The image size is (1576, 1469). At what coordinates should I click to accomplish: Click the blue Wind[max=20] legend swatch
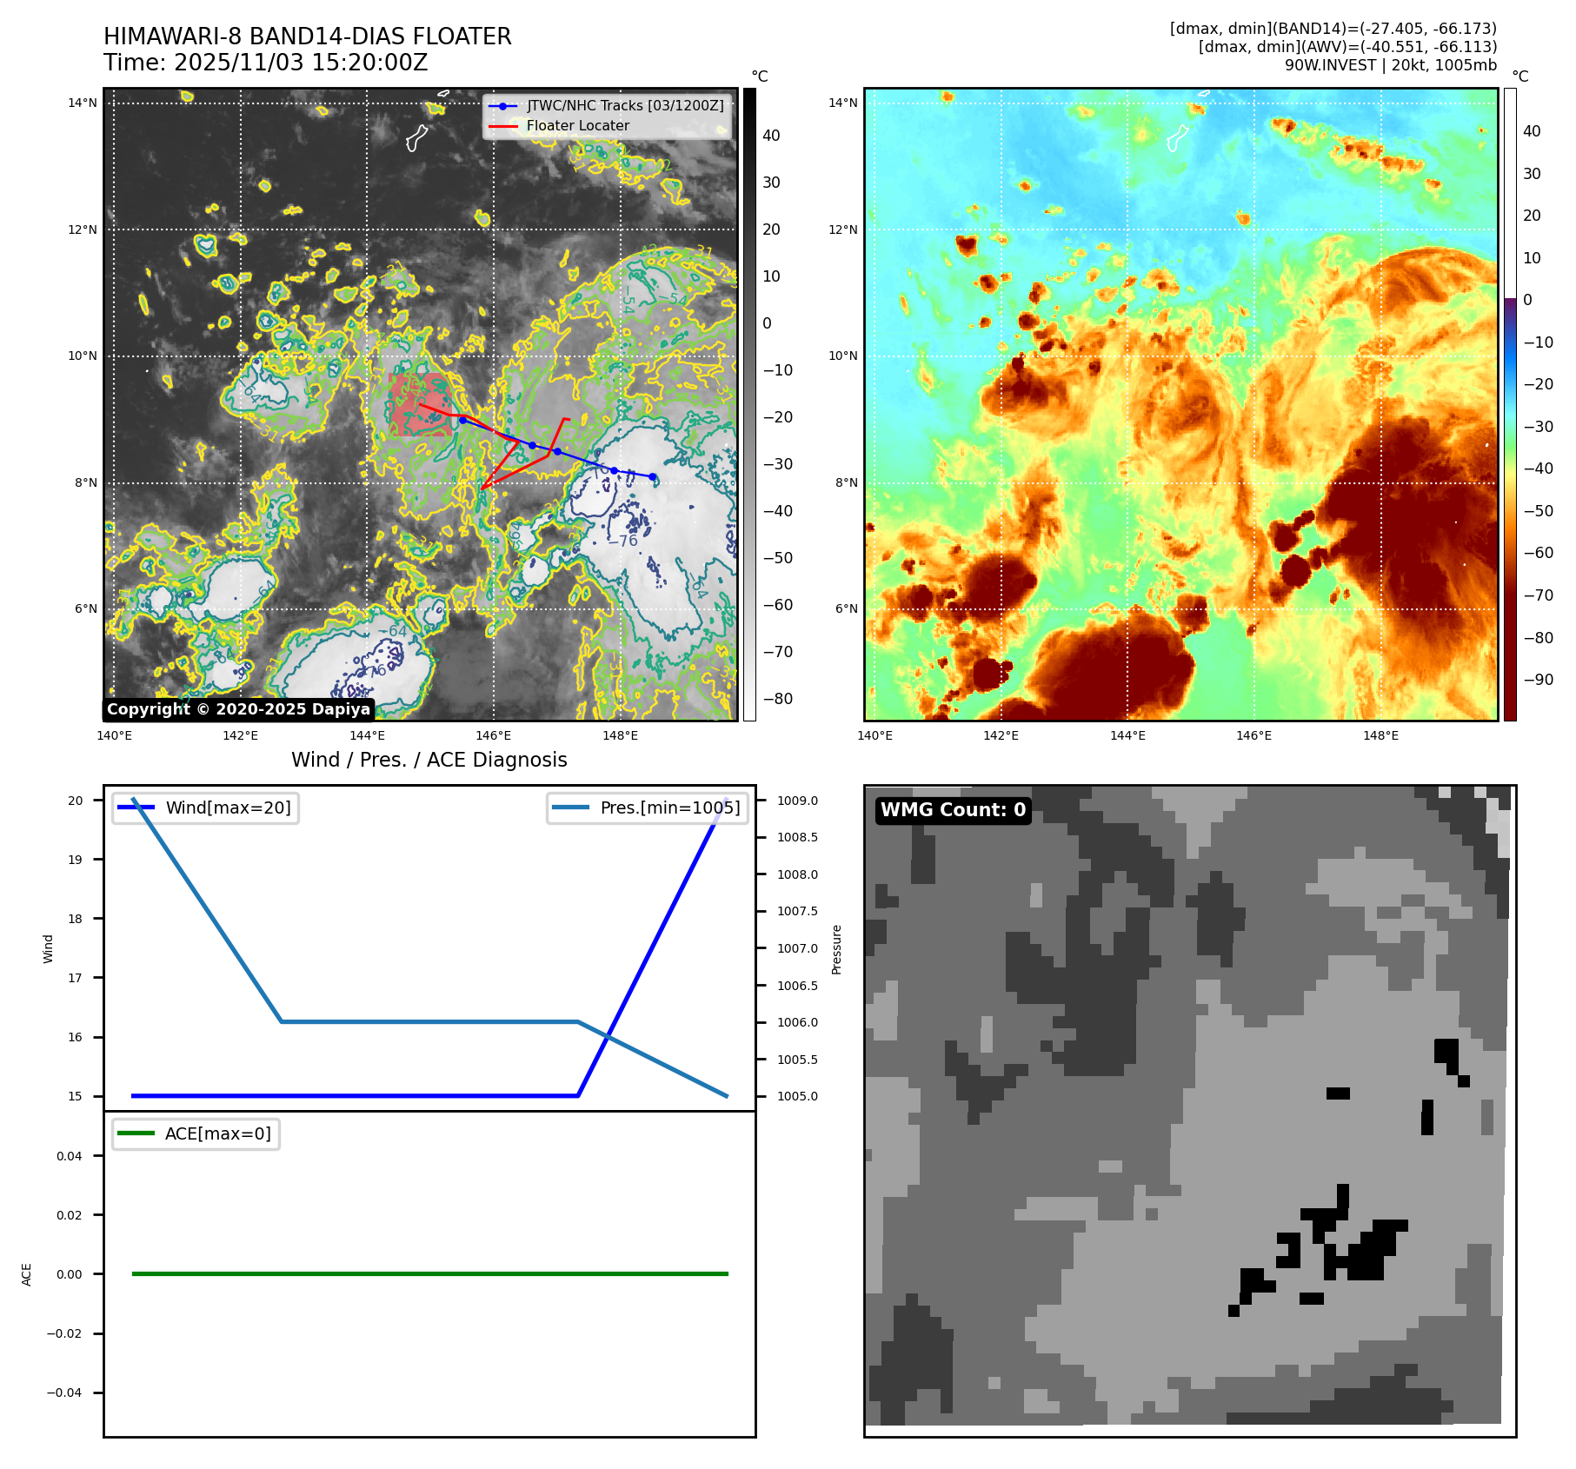point(136,808)
